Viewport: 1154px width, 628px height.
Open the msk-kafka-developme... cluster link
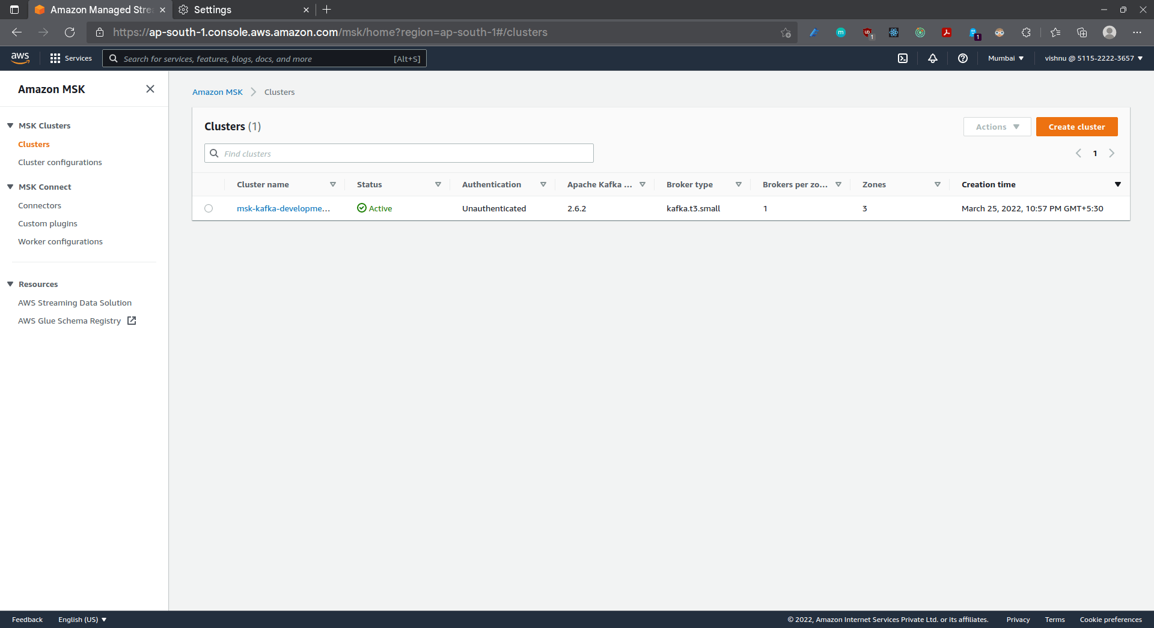(283, 208)
